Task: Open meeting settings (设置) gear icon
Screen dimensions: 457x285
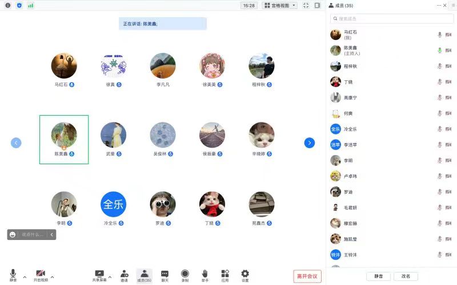Action: tap(245, 274)
